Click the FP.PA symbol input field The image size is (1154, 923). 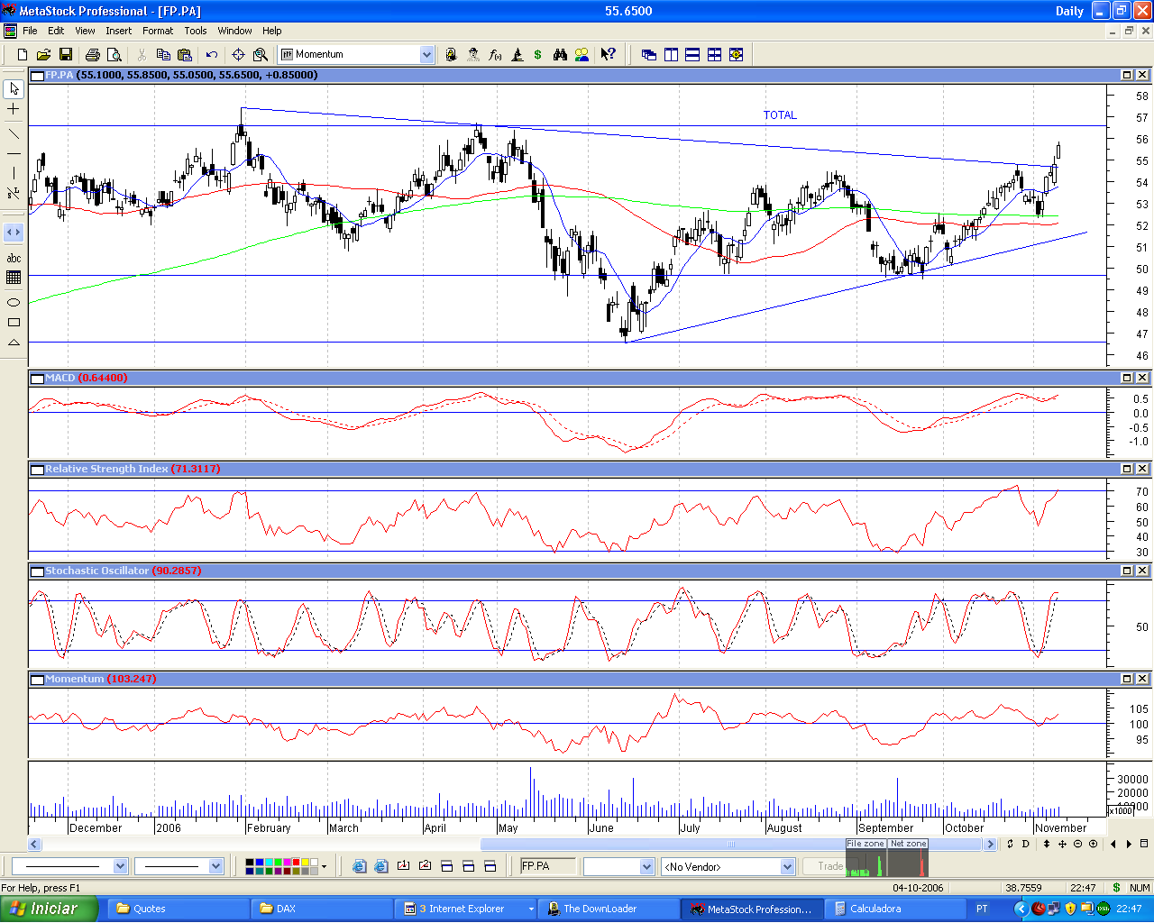pyautogui.click(x=548, y=866)
